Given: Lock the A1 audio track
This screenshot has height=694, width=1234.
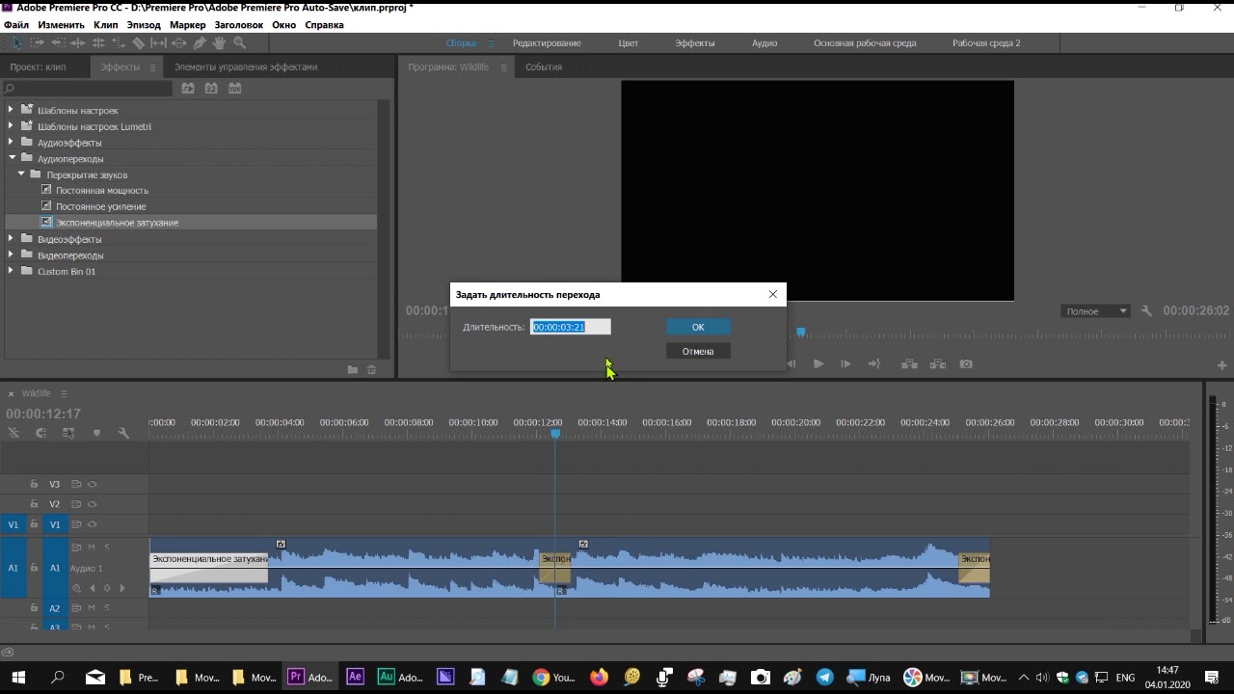Looking at the screenshot, I should [34, 568].
